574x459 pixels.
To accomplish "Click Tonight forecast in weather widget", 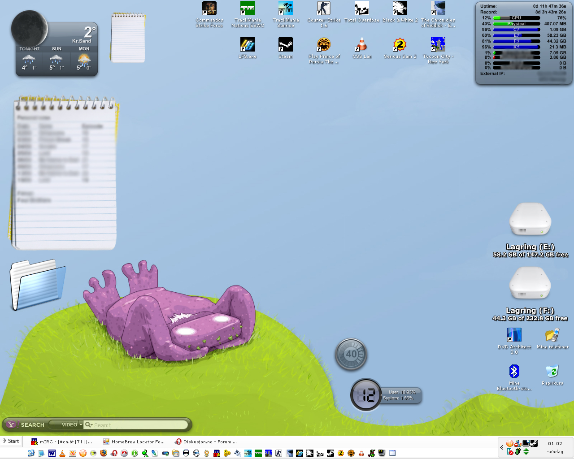I will [x=29, y=59].
